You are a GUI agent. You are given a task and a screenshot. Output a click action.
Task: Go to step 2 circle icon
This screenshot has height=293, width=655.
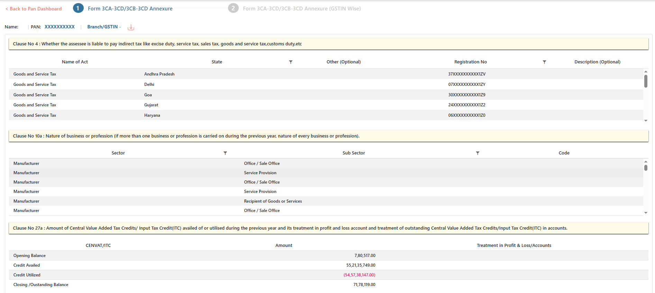coord(233,8)
